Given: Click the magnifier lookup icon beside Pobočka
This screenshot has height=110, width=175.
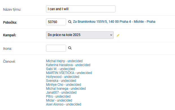Looking at the screenshot, I should coord(70,22).
